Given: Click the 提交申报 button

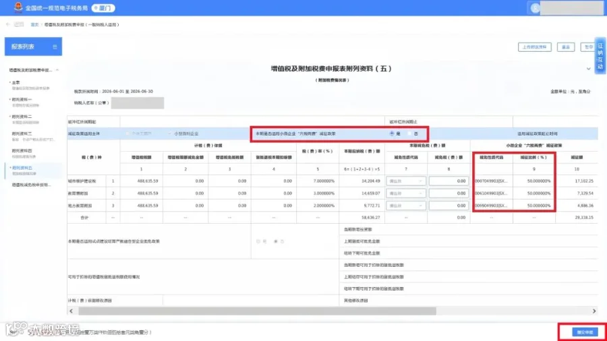Looking at the screenshot, I should (x=585, y=332).
